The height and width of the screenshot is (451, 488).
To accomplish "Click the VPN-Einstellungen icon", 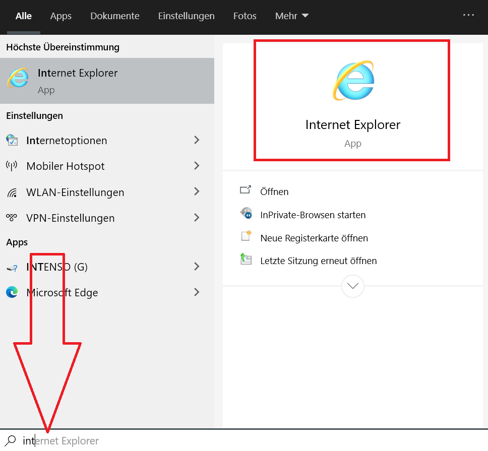I will tap(12, 217).
